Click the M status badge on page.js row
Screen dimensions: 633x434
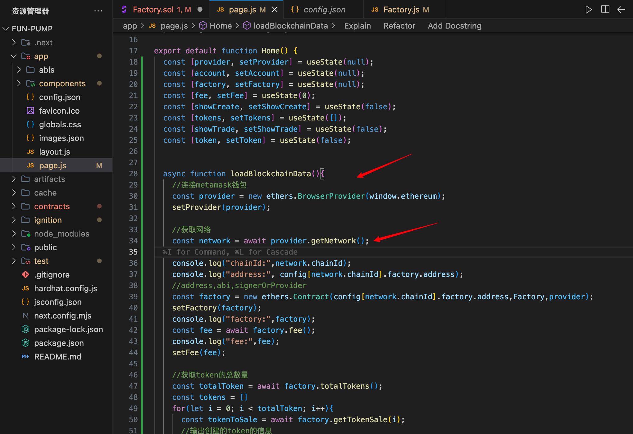99,165
